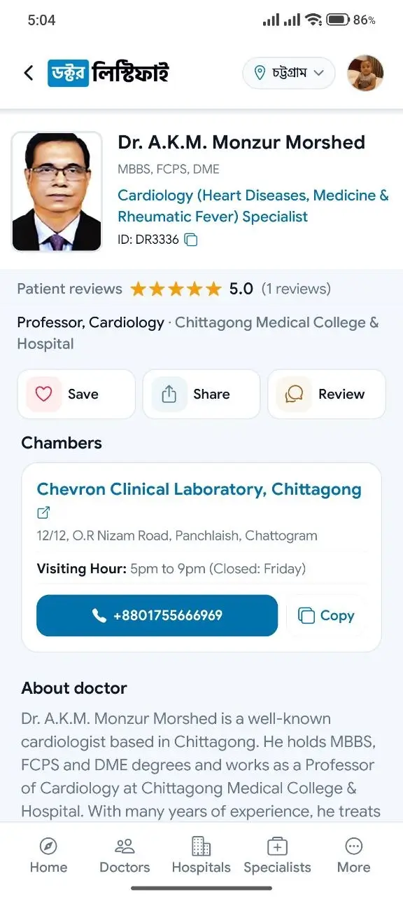Open external link icon under Chevron Clinical Laboratory
403x897 pixels.
[x=43, y=513]
